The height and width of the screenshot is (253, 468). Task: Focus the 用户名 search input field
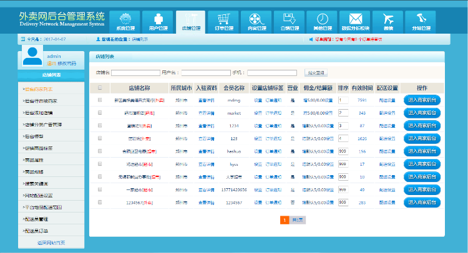coord(206,73)
